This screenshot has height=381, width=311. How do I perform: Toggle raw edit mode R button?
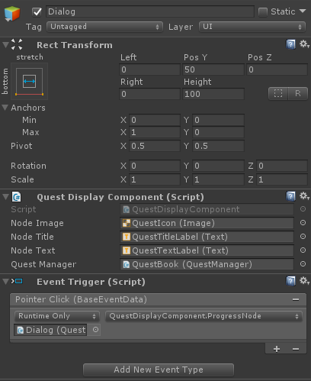pyautogui.click(x=298, y=93)
